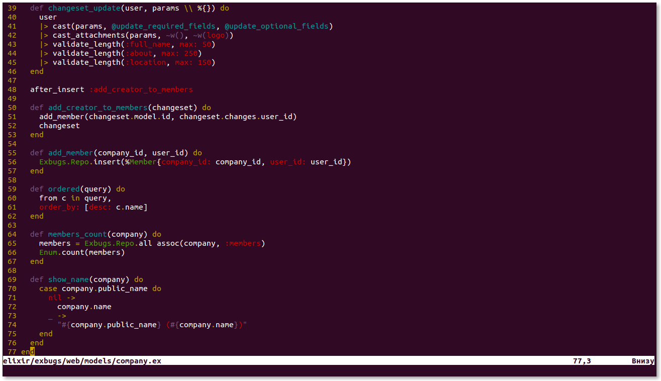661x381 pixels.
Task: Click ordered function name on line 59
Action: click(64, 189)
